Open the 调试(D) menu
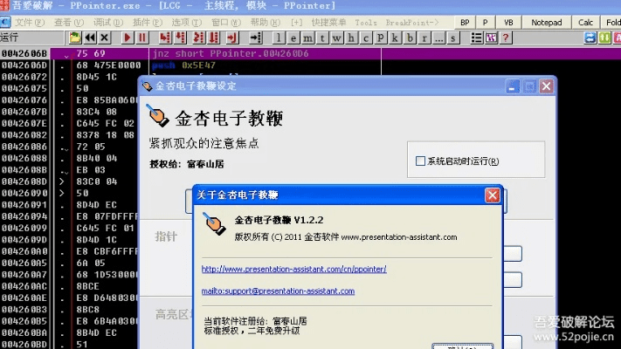The height and width of the screenshot is (349, 621). 107,23
